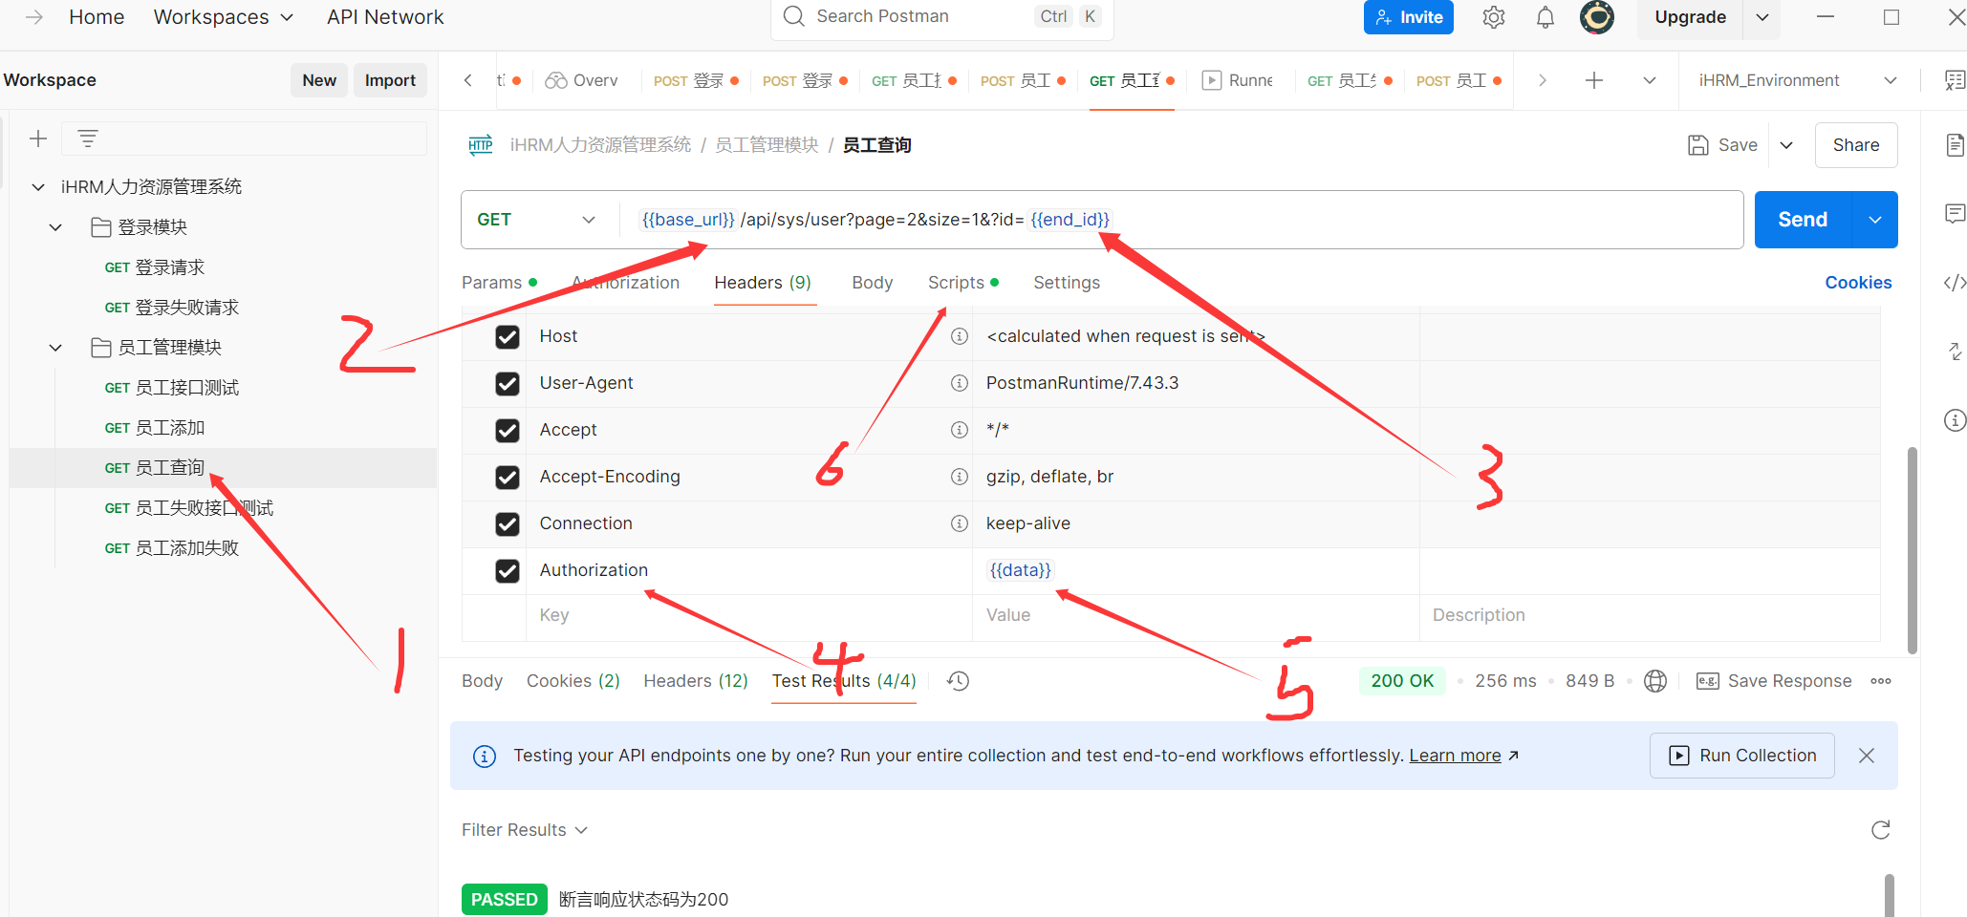Image resolution: width=1967 pixels, height=917 pixels.
Task: Click the Send button
Action: tap(1803, 220)
